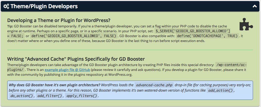Click the heading 'Writing "Advanced Cache" Plugins Specifically for GD Booster'
Viewport: 261px width, 107px height.
point(76,59)
